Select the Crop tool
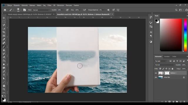 point(4,32)
